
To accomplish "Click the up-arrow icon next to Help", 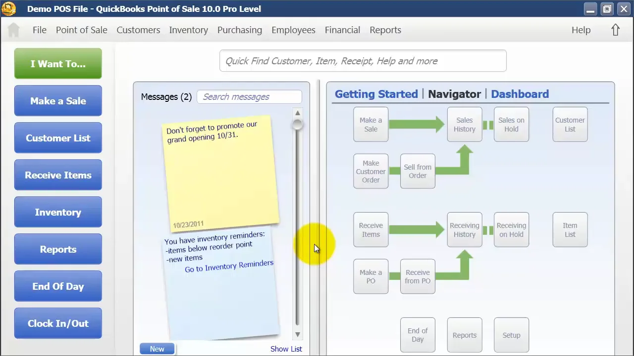I will click(615, 30).
